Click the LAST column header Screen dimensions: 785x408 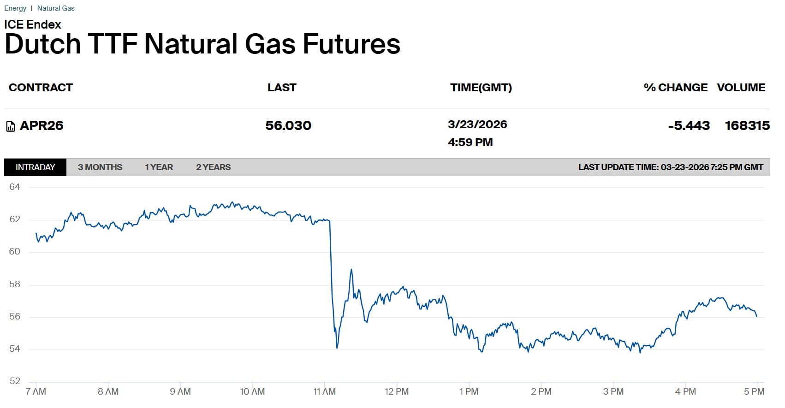point(282,88)
